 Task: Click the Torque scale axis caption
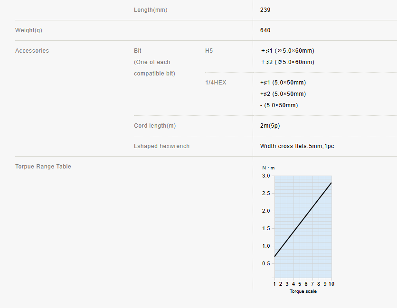303,291
